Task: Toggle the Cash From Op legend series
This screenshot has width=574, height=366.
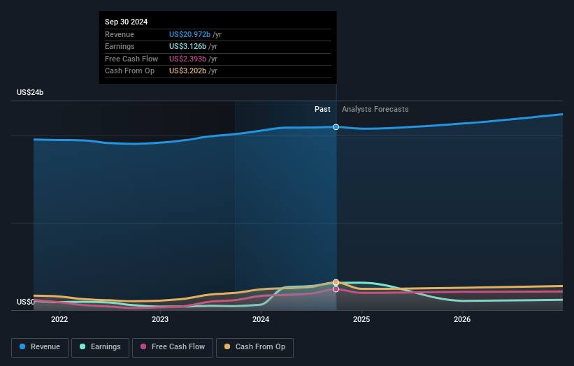Action: [254, 347]
